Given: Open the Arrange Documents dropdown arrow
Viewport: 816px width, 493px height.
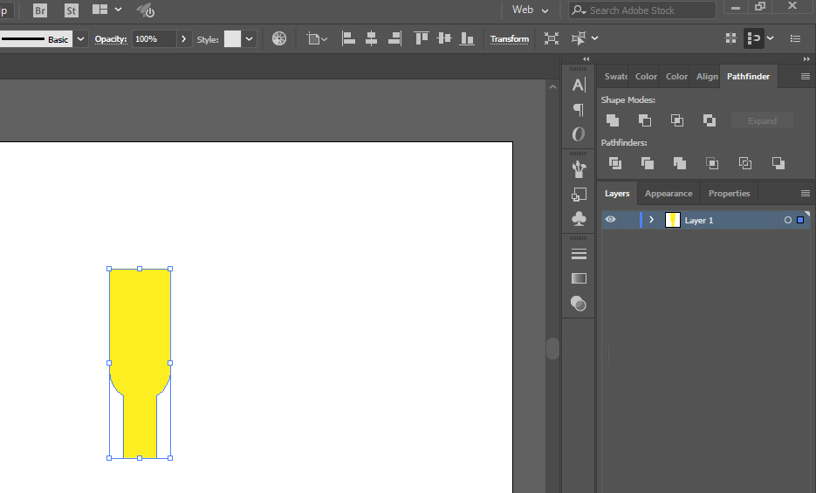Looking at the screenshot, I should (x=118, y=10).
